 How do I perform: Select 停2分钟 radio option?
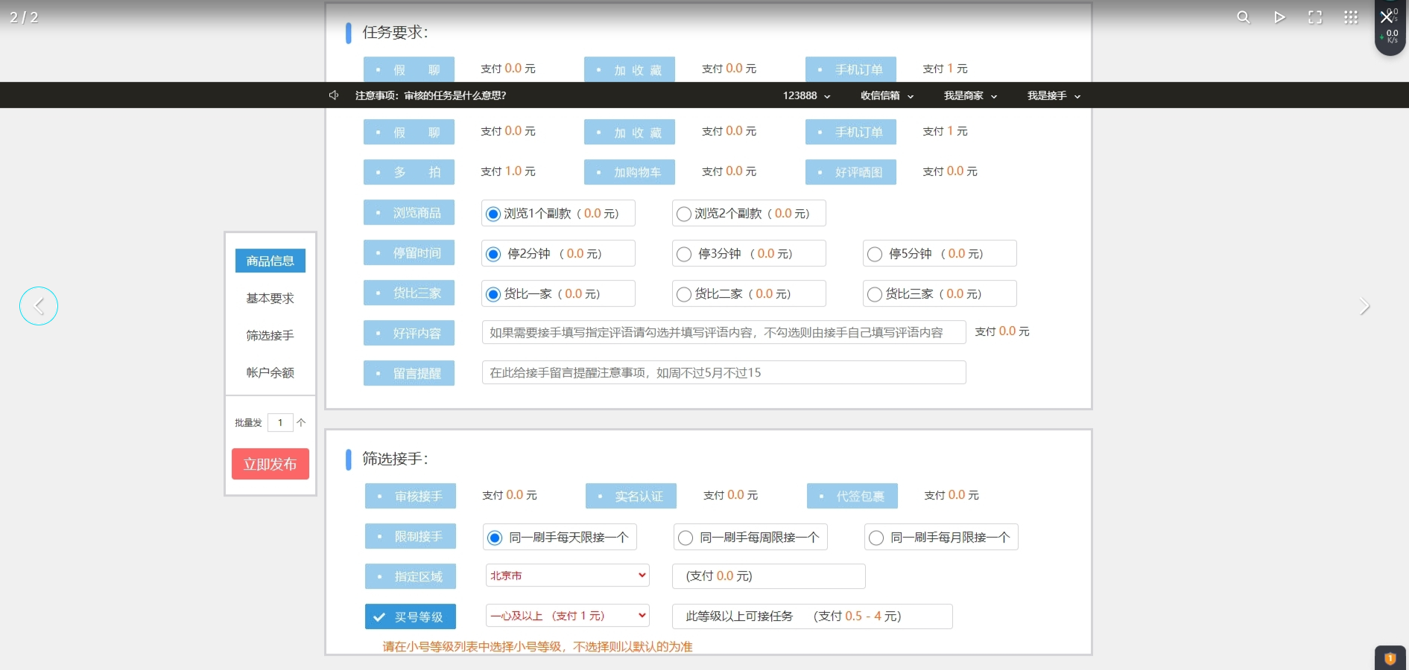pos(493,255)
